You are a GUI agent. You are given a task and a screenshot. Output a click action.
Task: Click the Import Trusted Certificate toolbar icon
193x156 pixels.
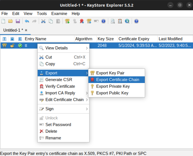(x=82, y=21)
